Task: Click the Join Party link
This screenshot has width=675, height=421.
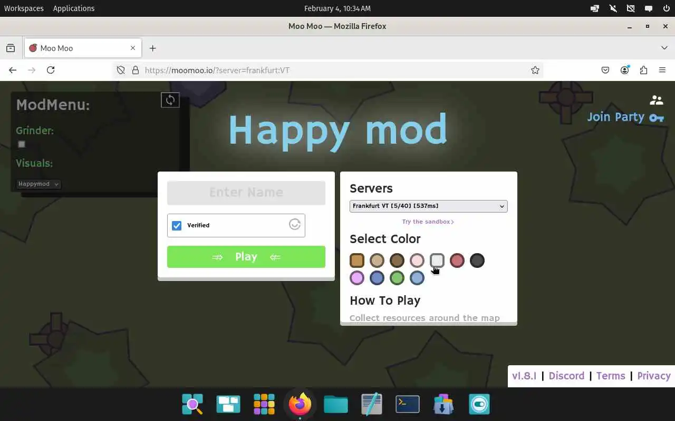Action: coord(616,117)
